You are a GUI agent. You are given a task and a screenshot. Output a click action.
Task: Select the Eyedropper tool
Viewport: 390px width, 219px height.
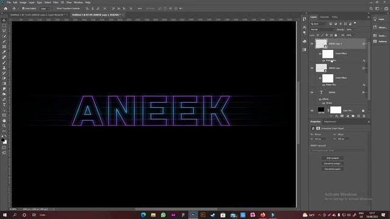(4, 52)
